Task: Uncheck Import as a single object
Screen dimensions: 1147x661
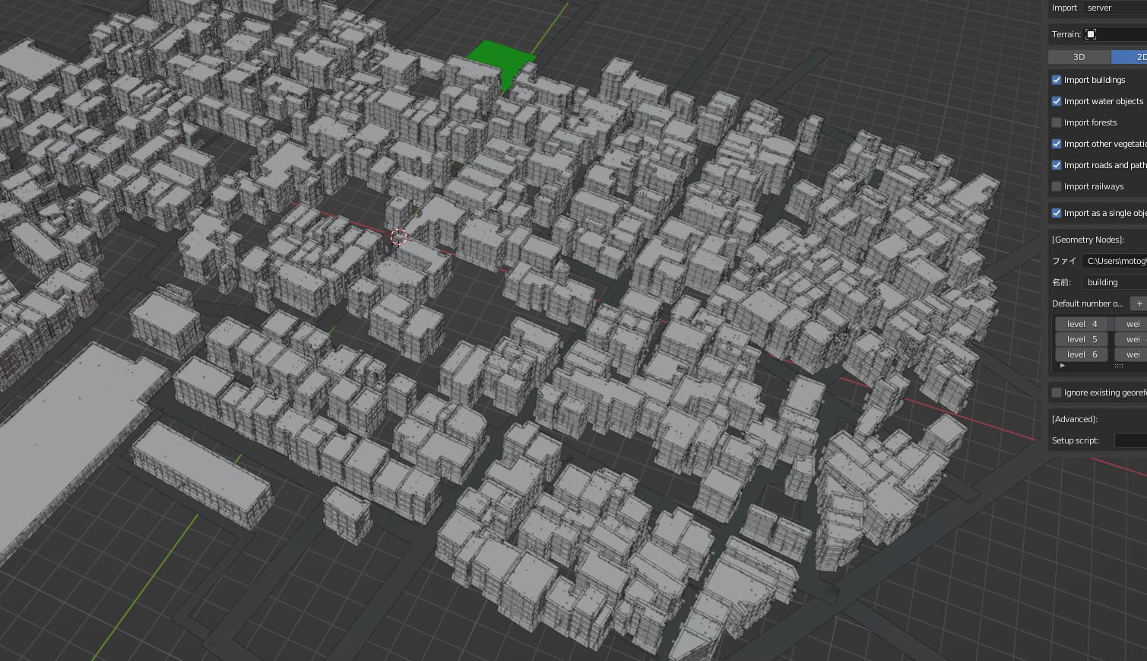Action: pos(1057,213)
